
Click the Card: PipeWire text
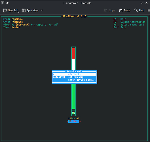[x=13, y=19]
